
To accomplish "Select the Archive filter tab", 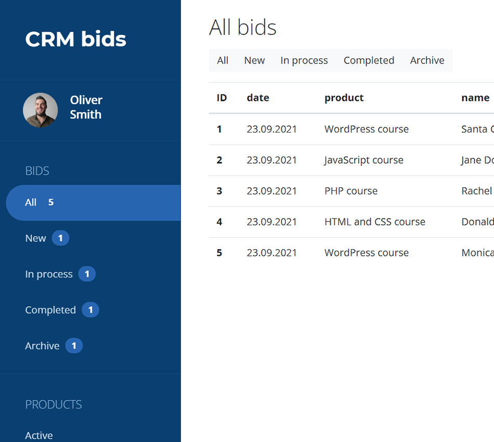I will tap(427, 60).
